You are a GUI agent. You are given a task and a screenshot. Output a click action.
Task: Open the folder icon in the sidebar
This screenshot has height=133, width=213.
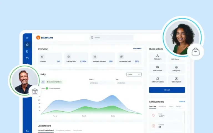click(27, 58)
